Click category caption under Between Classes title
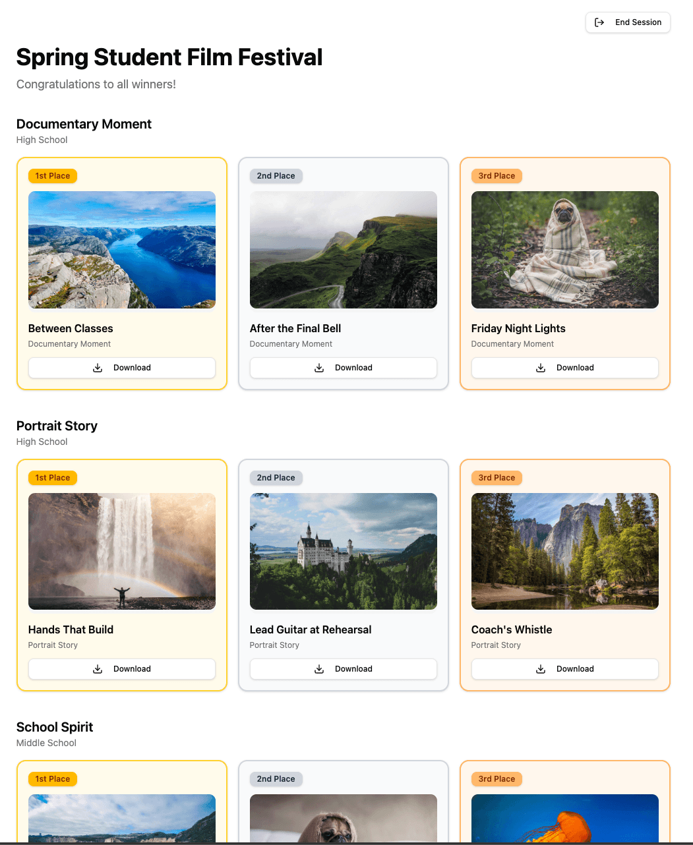The height and width of the screenshot is (845, 693). (x=69, y=344)
